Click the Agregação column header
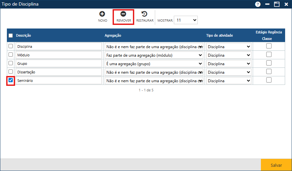Viewport: 292px width, 171px height. pyautogui.click(x=113, y=35)
